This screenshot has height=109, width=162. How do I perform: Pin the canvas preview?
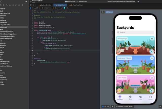point(103,12)
